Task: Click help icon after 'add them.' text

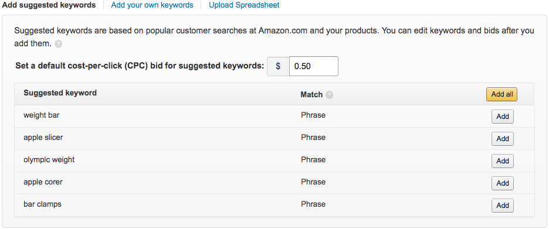Action: 59,45
